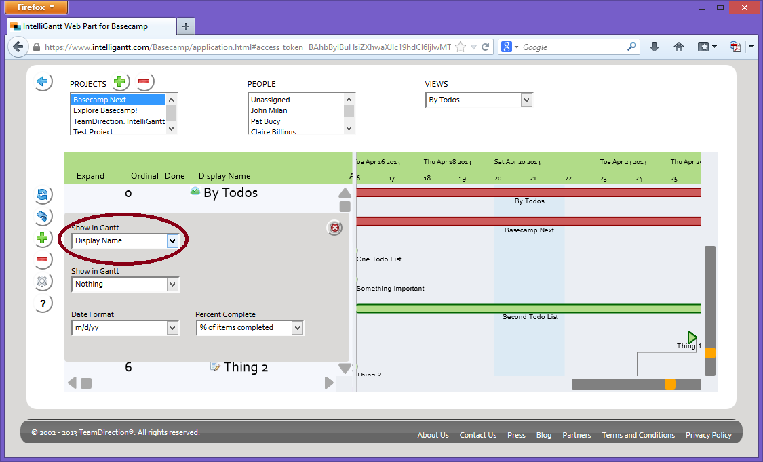Open the Partners footer link
This screenshot has height=462, width=763.
pyautogui.click(x=576, y=435)
